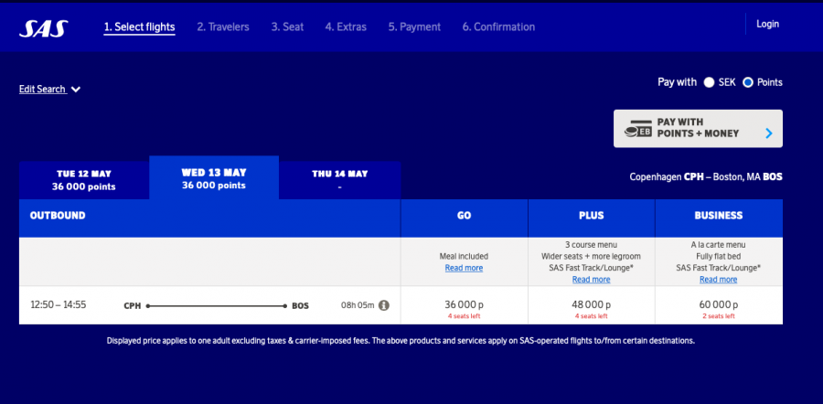Select Points payment radio button
Viewport: 823px width, 404px height.
click(x=747, y=82)
